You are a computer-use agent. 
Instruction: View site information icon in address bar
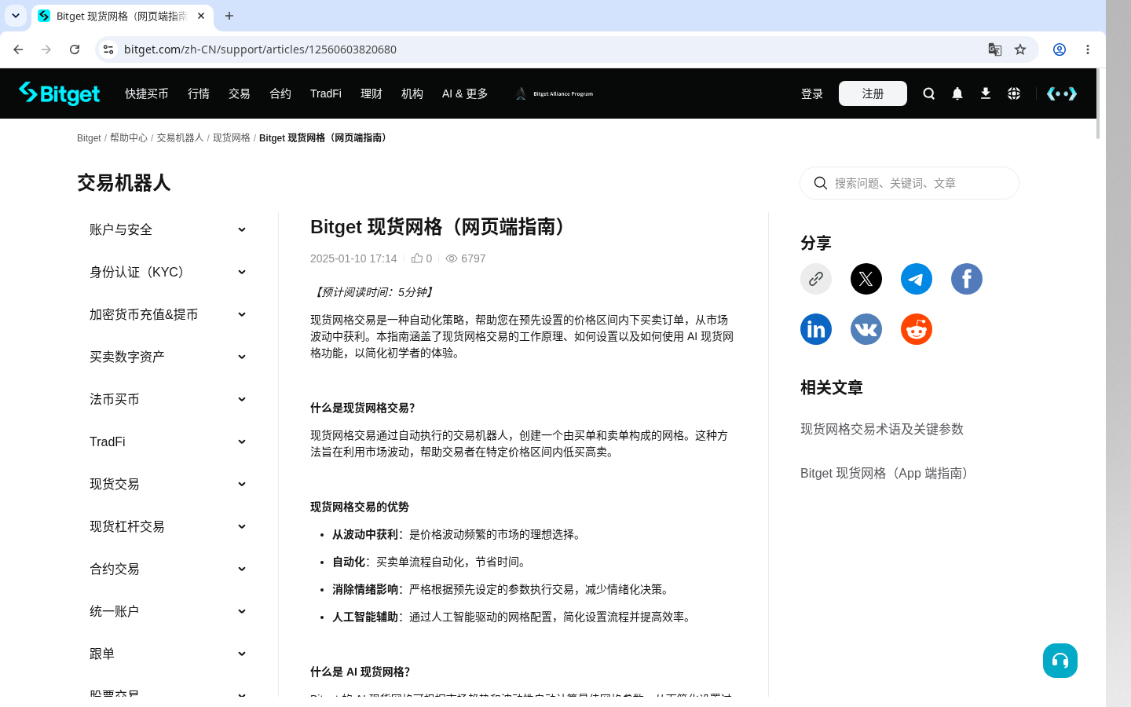[x=108, y=49]
